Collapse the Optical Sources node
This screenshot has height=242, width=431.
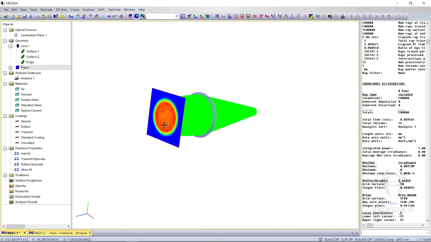5,30
